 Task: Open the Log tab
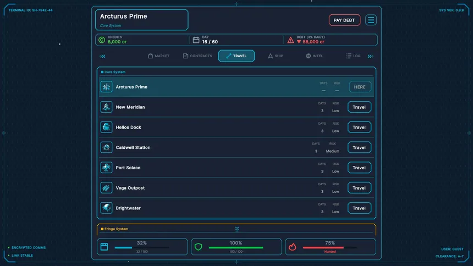pos(353,56)
